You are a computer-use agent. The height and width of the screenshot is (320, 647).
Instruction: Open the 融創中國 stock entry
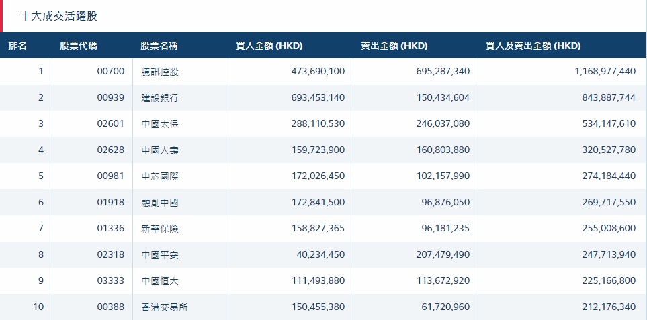click(x=160, y=203)
